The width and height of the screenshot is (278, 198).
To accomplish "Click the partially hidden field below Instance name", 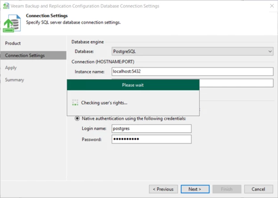I will (x=236, y=83).
